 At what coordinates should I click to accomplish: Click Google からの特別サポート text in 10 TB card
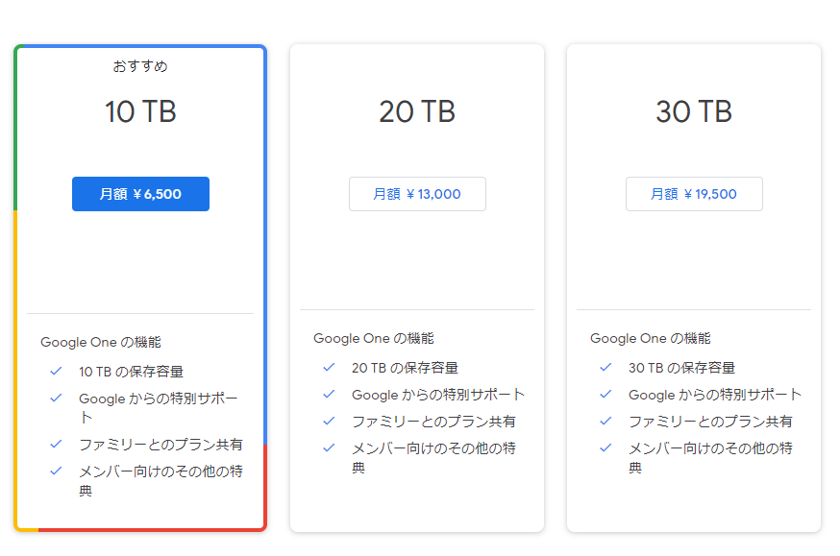point(158,407)
